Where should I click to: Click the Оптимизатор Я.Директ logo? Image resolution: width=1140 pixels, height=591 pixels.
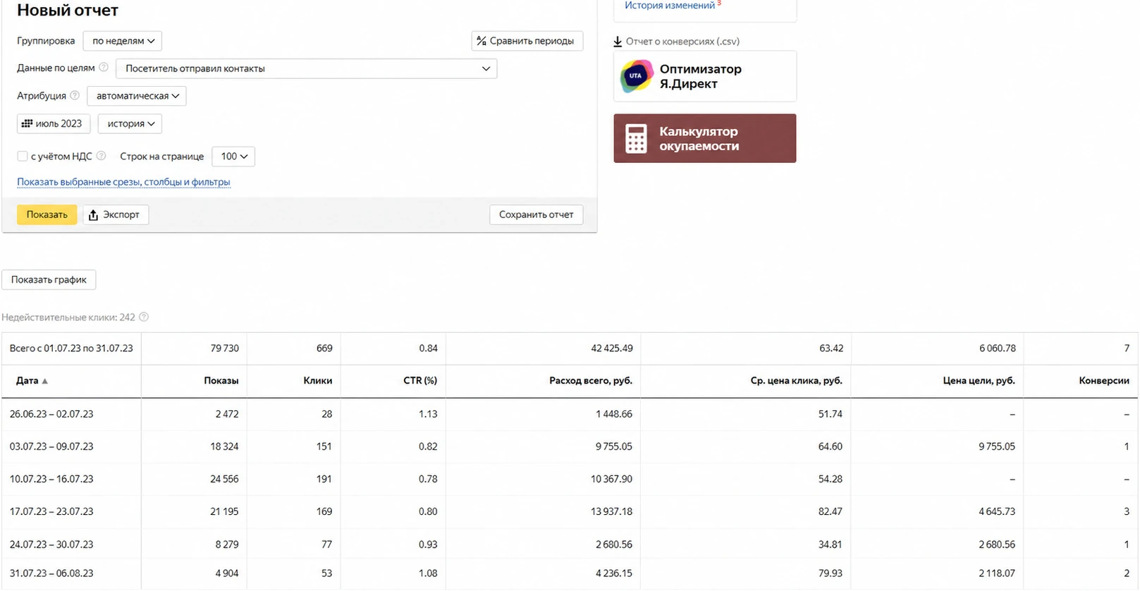pos(636,76)
